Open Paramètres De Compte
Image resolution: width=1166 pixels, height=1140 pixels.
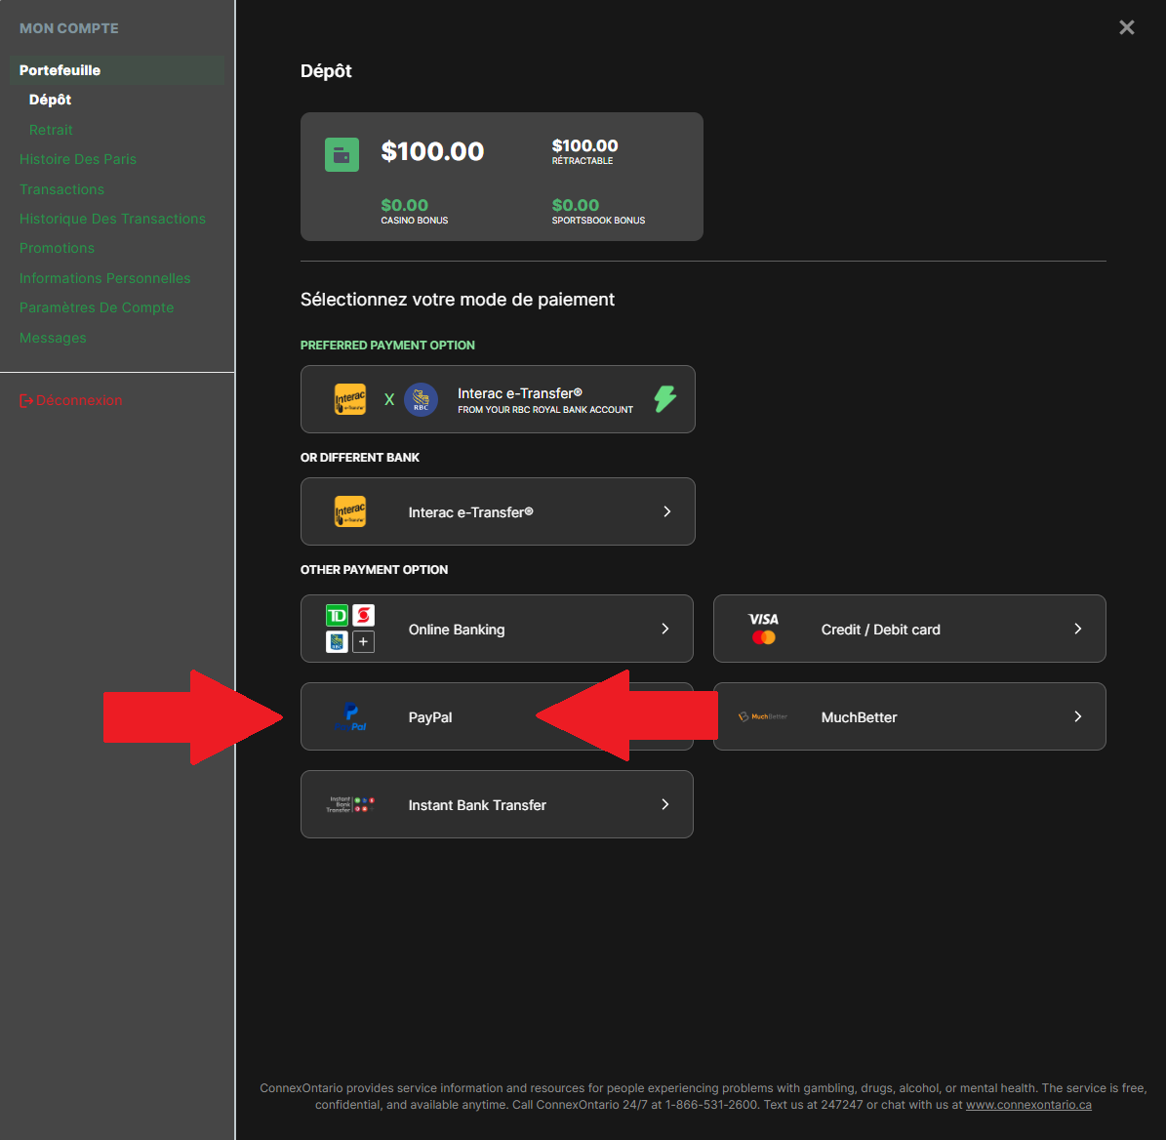(x=97, y=307)
